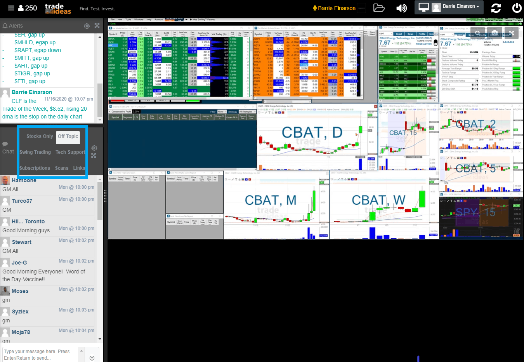This screenshot has height=362, width=524.
Task: Take a snapshot with the camera icon
Action: point(495,33)
